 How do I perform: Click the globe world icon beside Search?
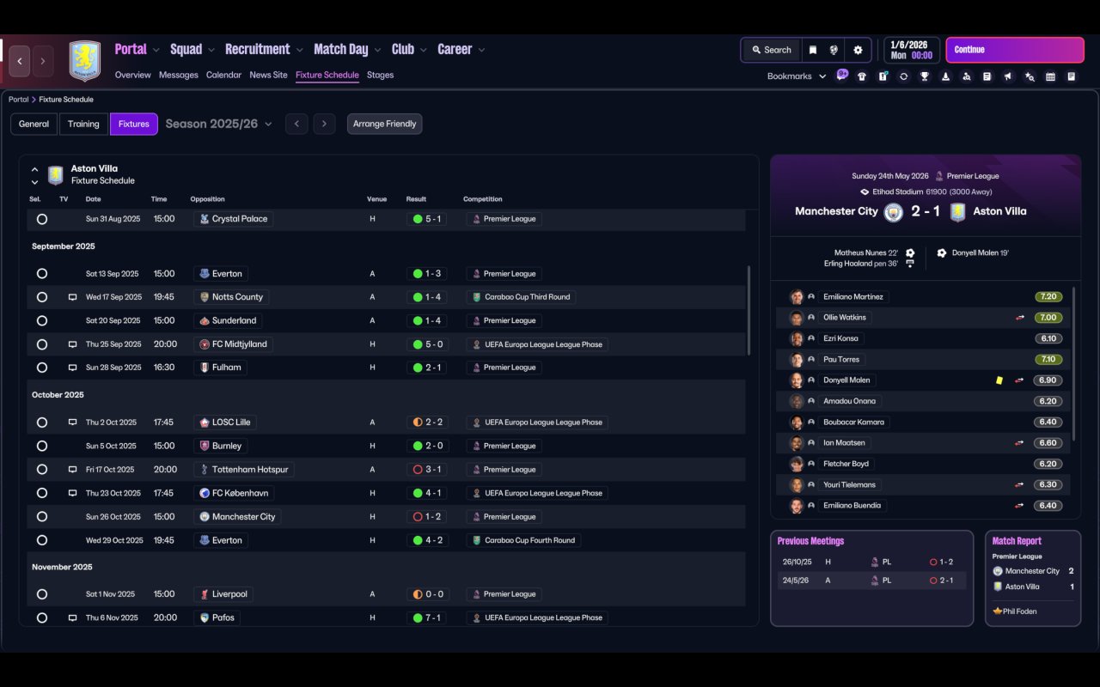[834, 50]
